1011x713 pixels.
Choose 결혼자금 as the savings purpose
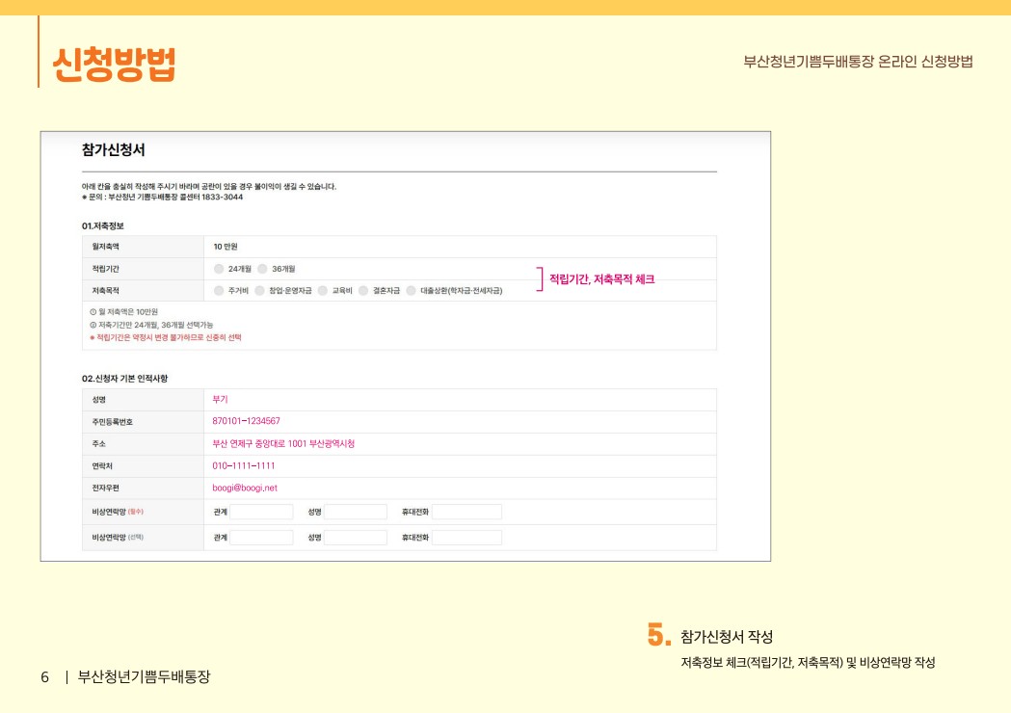point(362,291)
